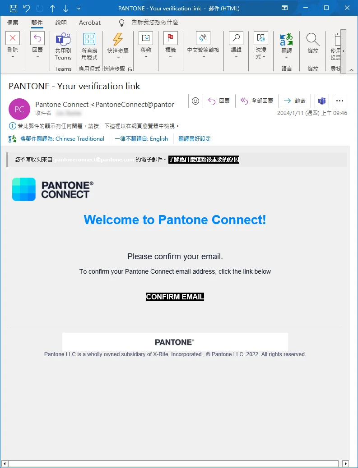Go to next item with down arrow
The width and height of the screenshot is (358, 468).
(x=66, y=9)
